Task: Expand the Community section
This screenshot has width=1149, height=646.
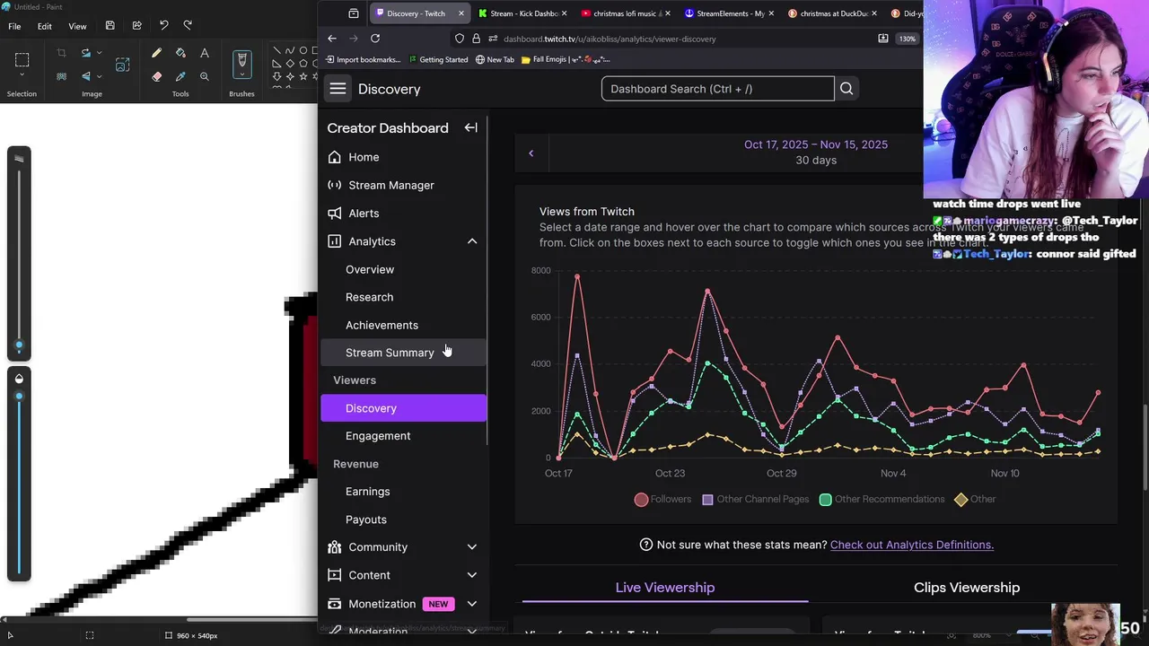Action: click(x=472, y=547)
